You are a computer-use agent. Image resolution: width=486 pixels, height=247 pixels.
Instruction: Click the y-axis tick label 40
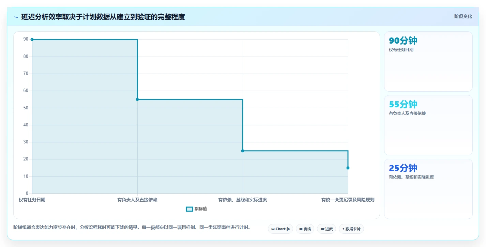(x=26, y=125)
